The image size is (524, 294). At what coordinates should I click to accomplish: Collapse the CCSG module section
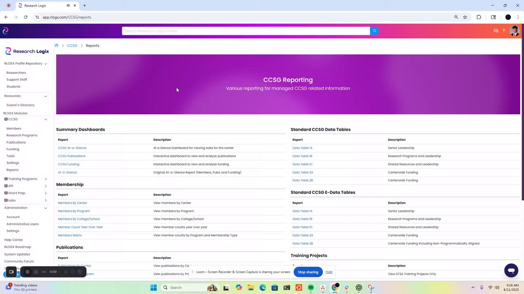click(x=45, y=119)
